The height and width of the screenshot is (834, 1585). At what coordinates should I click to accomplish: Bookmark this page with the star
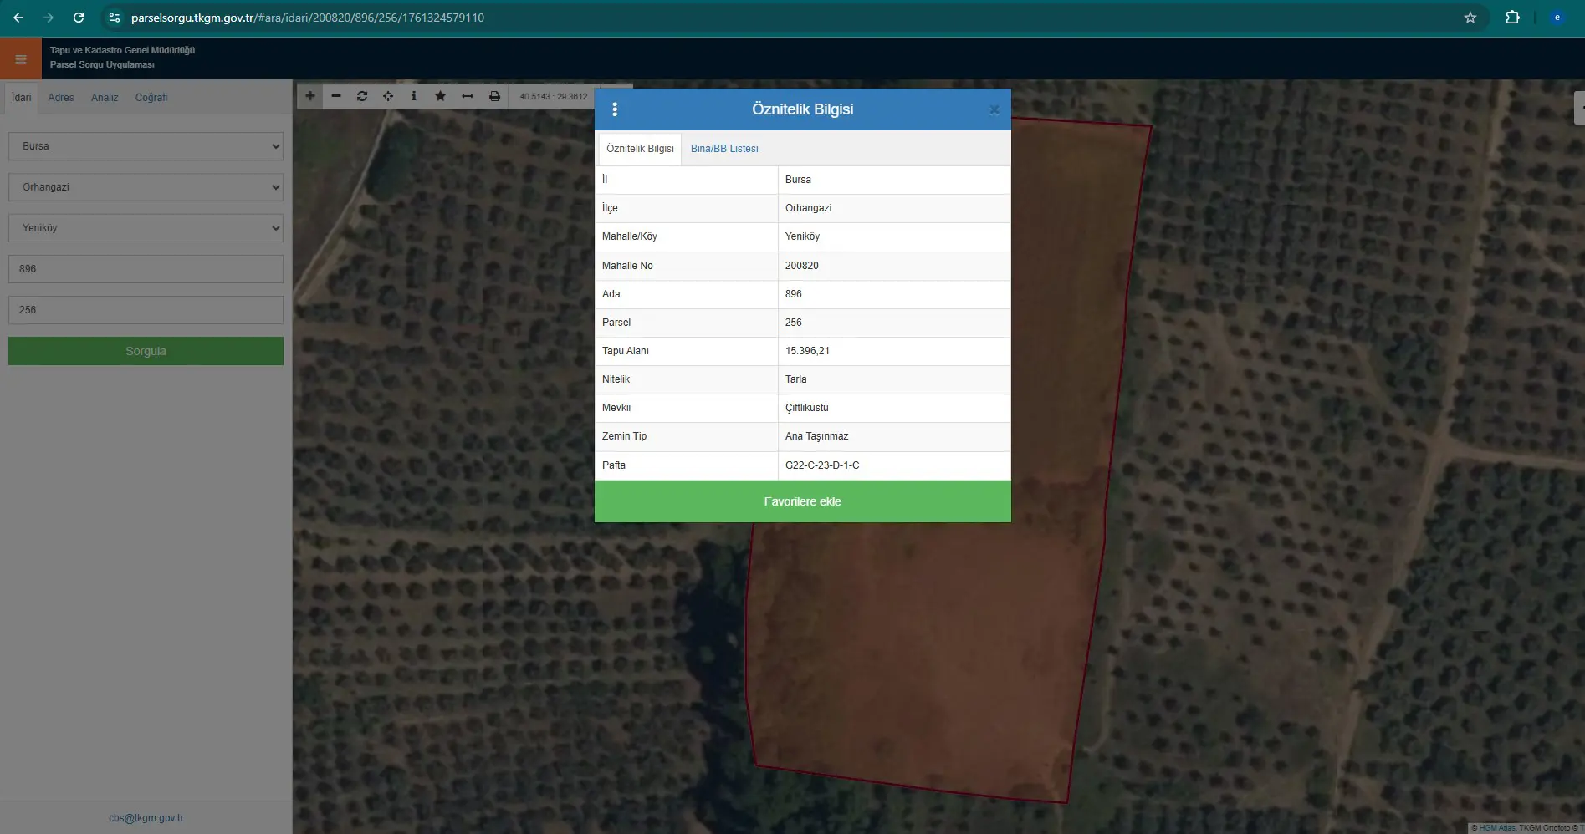[x=1470, y=18]
